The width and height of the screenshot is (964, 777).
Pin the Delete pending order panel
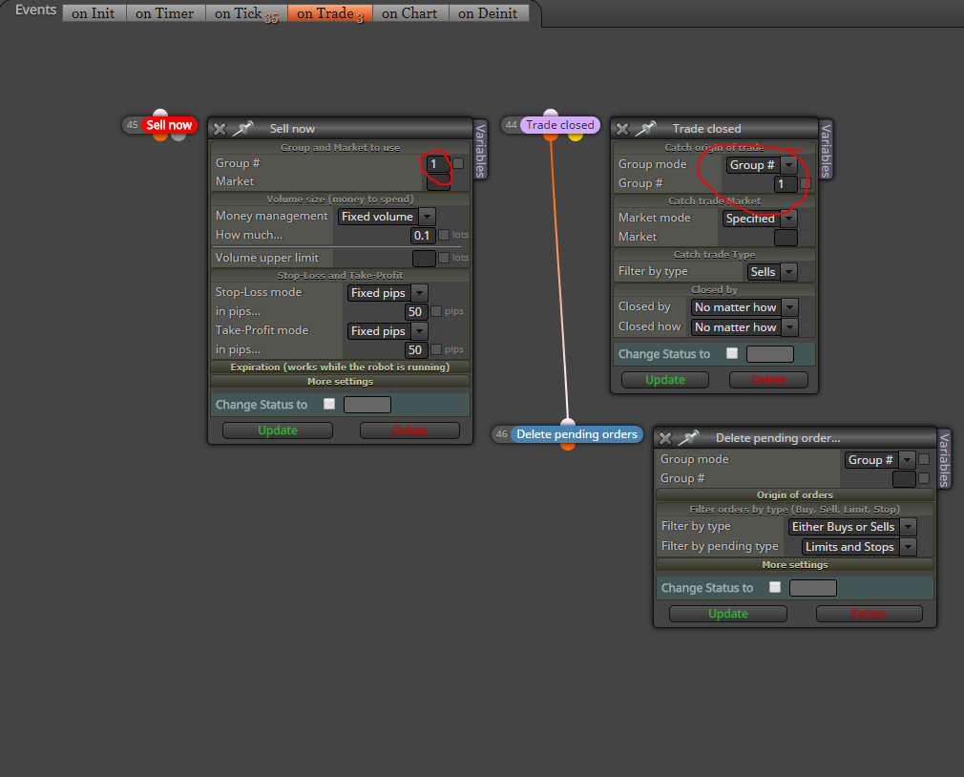click(x=688, y=438)
